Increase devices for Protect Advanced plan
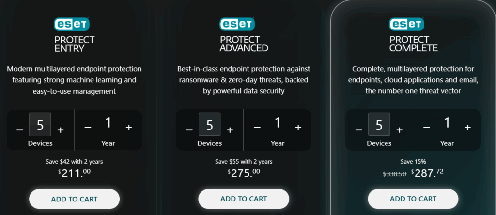The height and width of the screenshot is (215, 496). tap(230, 129)
